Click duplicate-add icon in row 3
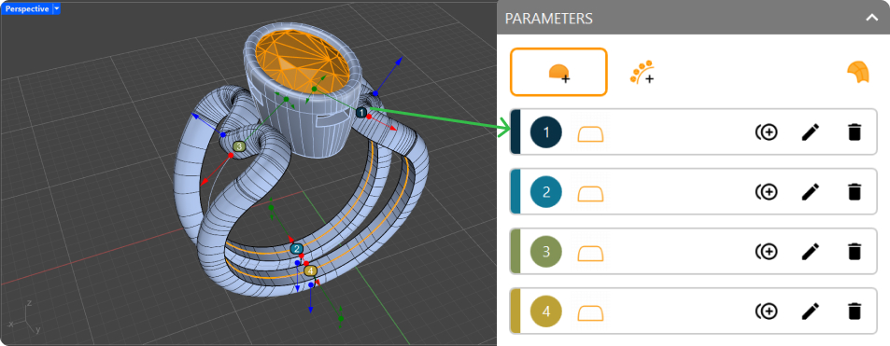This screenshot has height=346, width=890. (x=767, y=251)
